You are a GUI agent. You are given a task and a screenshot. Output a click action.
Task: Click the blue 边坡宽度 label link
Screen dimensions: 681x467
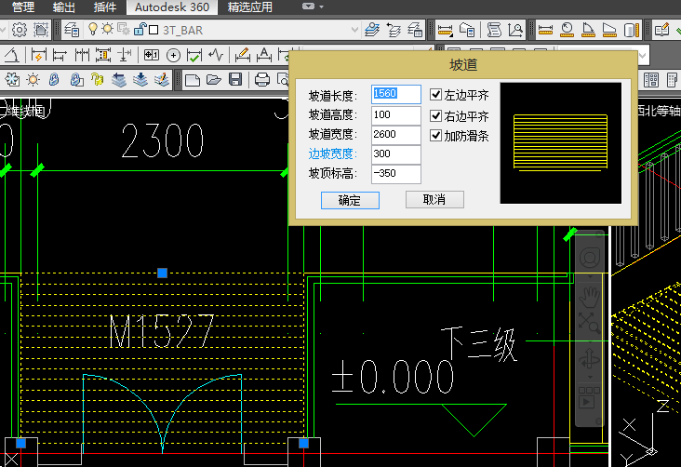333,153
